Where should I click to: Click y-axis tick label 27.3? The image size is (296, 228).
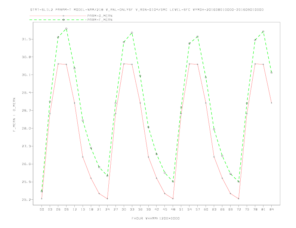tap(27, 146)
